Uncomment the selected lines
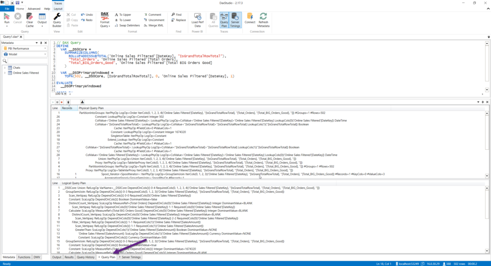Screen dimensions: 491x266 click(154, 20)
